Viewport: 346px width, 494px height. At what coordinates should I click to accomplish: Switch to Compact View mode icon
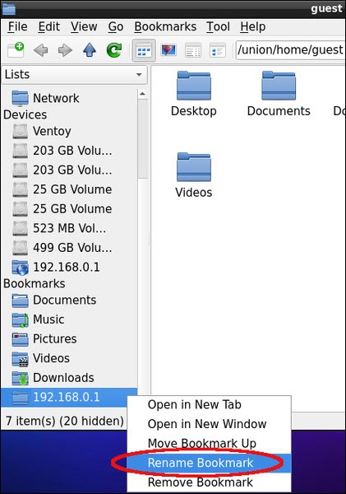click(x=218, y=50)
